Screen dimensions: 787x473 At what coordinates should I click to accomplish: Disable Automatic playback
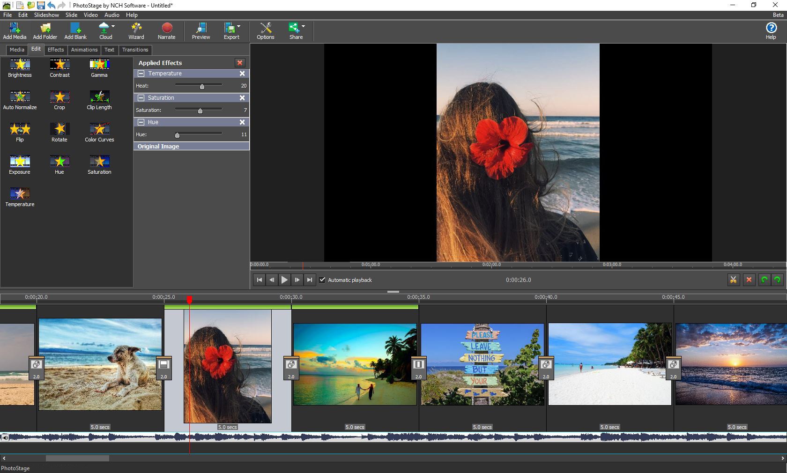[322, 280]
